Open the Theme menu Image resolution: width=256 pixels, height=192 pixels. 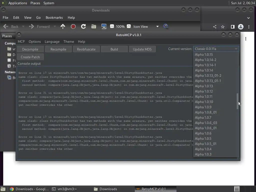[x=68, y=41]
